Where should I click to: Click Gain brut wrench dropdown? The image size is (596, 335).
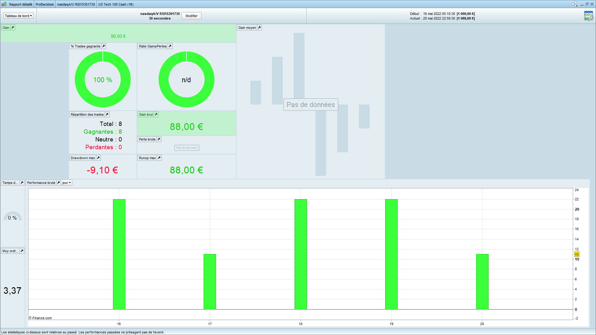(156, 114)
